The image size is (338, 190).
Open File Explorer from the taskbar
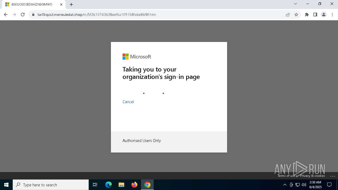[121, 185]
